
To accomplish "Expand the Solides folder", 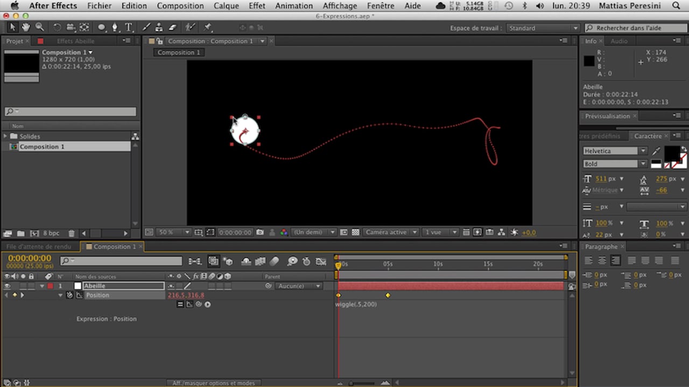I will pyautogui.click(x=5, y=137).
